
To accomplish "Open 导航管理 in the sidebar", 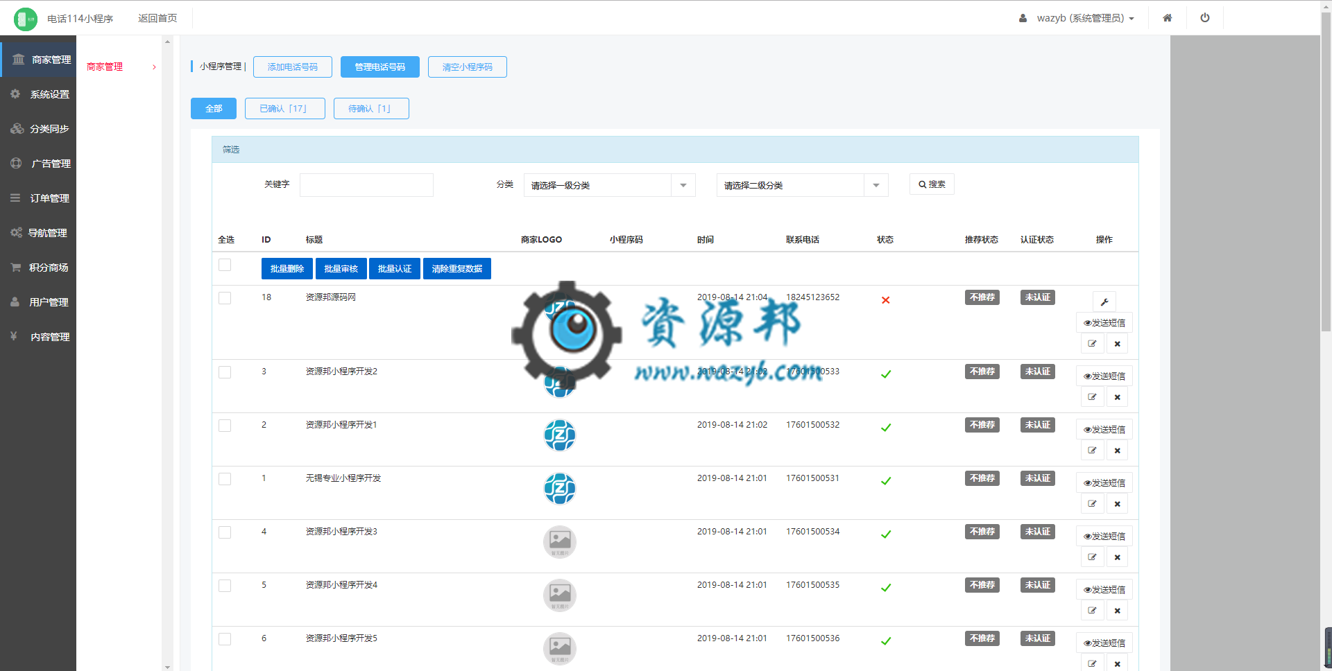I will pyautogui.click(x=38, y=233).
